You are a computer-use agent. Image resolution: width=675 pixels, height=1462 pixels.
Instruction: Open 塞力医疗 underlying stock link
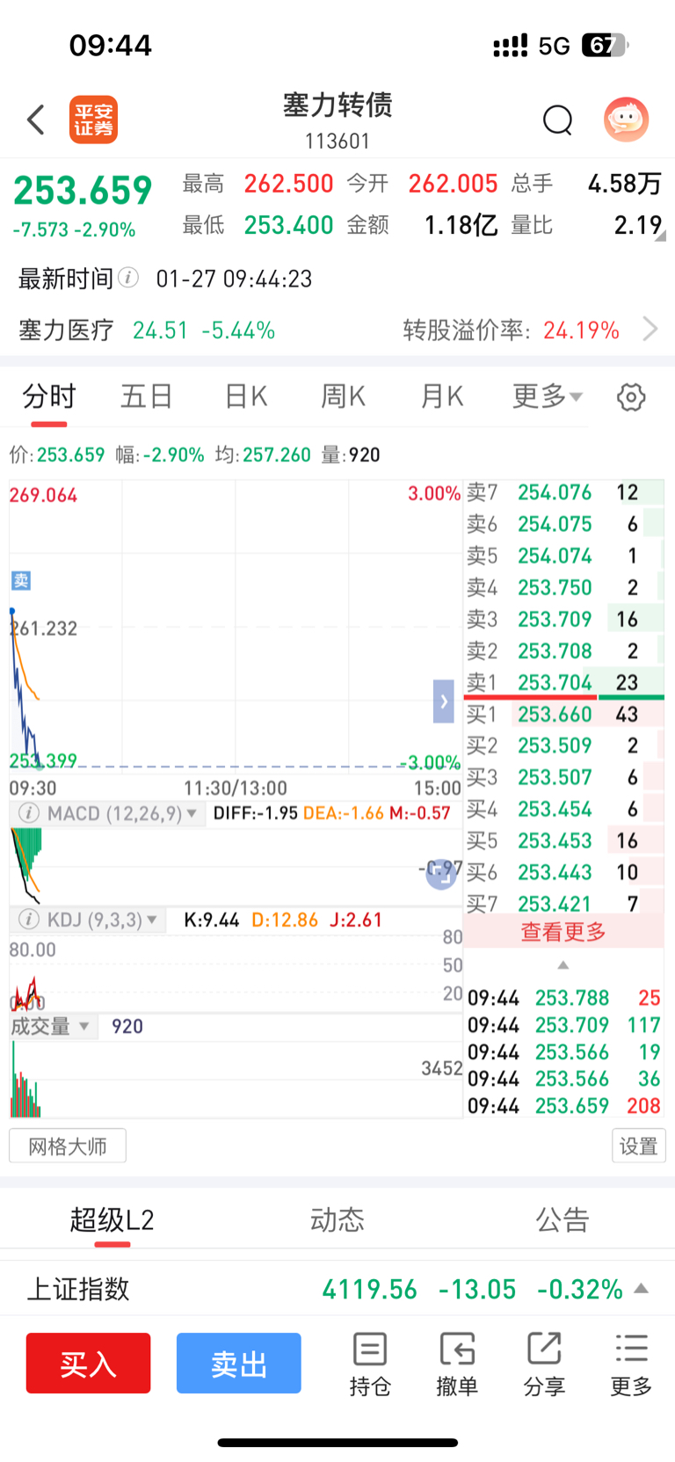tap(147, 330)
